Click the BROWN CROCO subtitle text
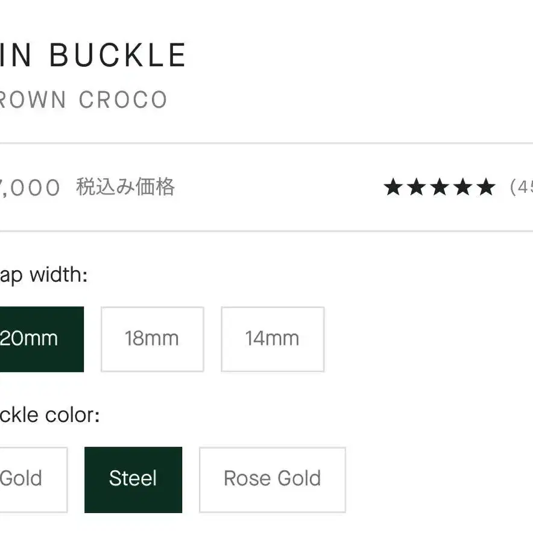Image resolution: width=533 pixels, height=533 pixels. 83,100
